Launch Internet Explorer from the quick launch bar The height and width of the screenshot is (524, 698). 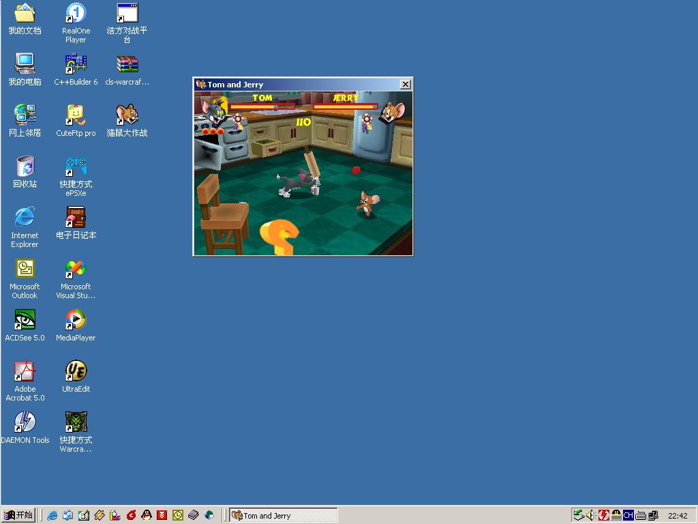coord(52,515)
